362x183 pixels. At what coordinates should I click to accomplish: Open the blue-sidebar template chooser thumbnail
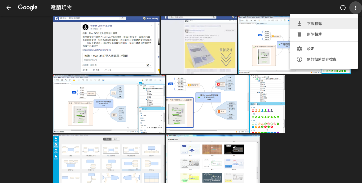(x=109, y=159)
